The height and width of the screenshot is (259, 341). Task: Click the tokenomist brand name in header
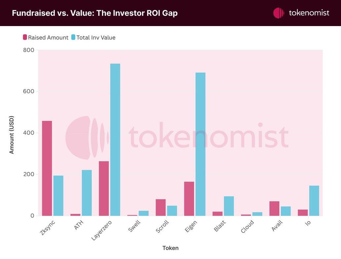click(x=309, y=13)
